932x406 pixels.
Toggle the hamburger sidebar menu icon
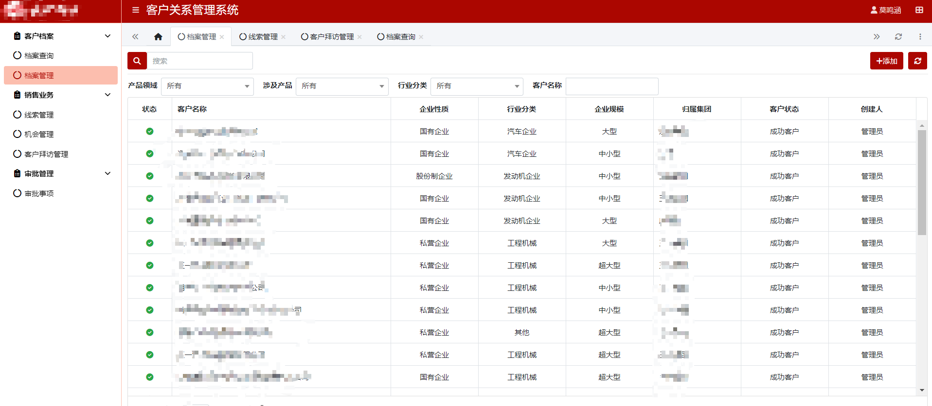(136, 10)
